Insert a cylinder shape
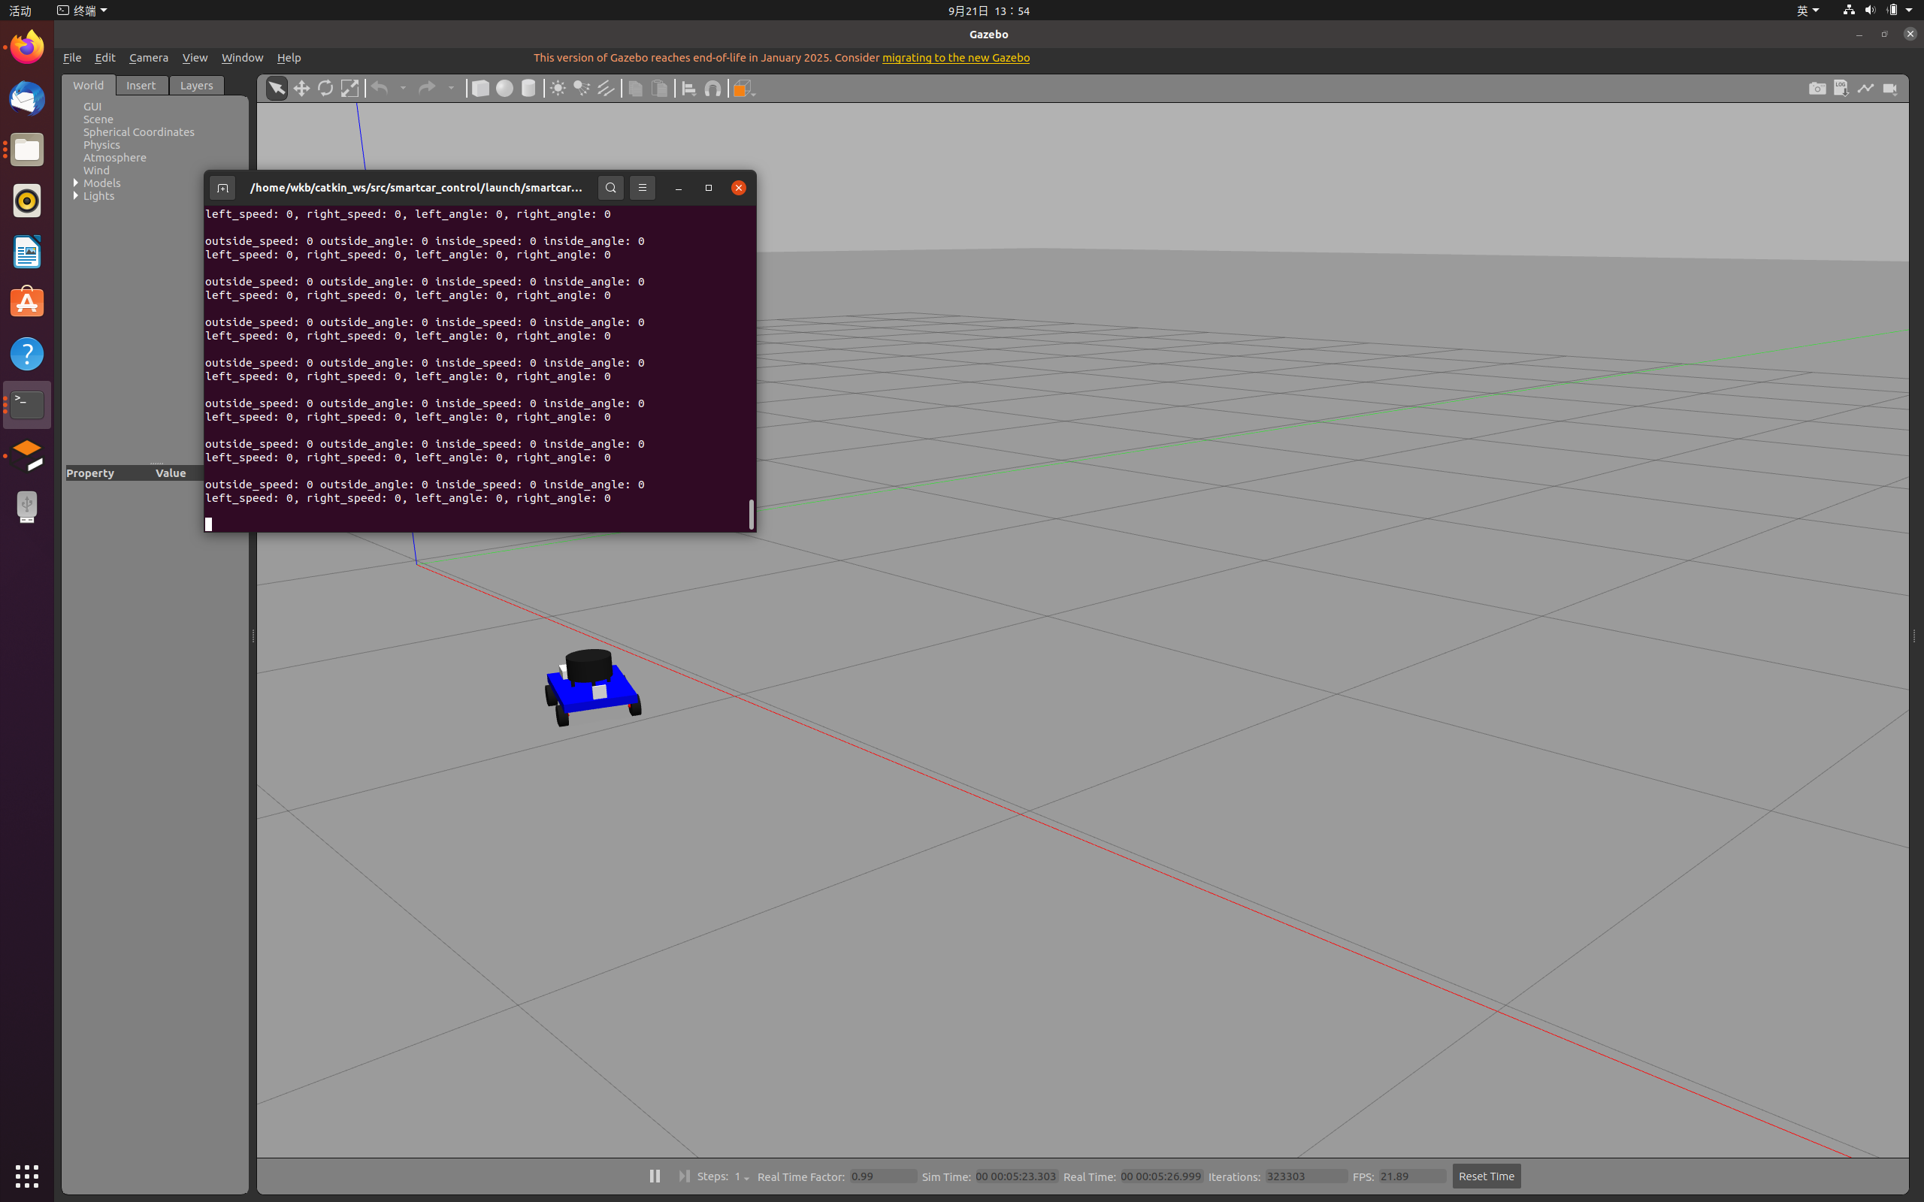Screen dimensions: 1924x1202 528,88
